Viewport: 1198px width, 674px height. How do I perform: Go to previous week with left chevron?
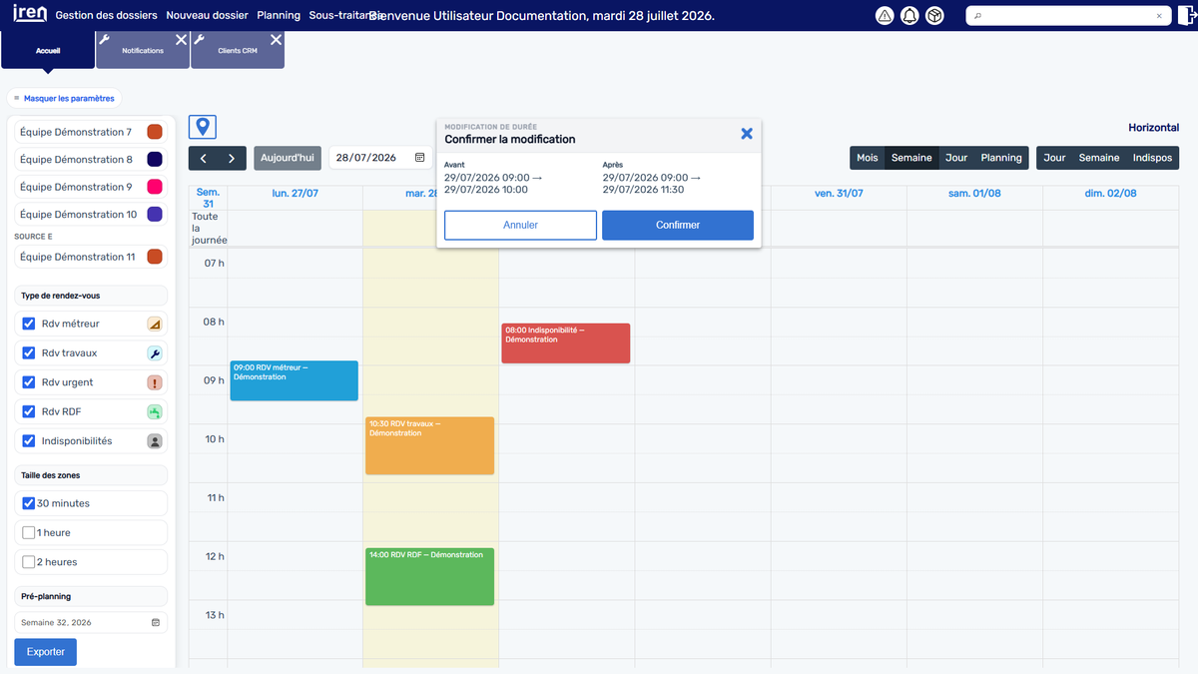[203, 158]
